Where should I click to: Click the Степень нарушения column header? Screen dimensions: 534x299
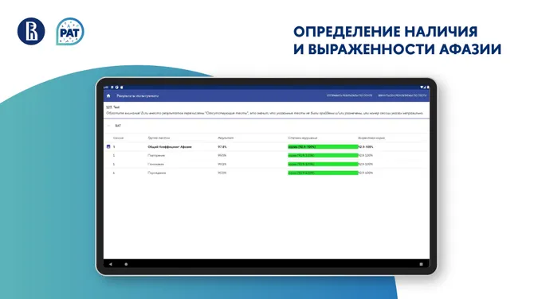pyautogui.click(x=303, y=138)
